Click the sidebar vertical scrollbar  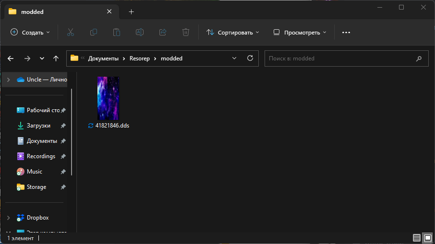72,132
